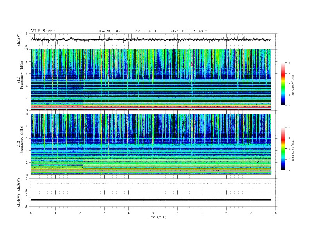Click the time-axis tick label '9'
310x239 pixels.
click(x=251, y=213)
